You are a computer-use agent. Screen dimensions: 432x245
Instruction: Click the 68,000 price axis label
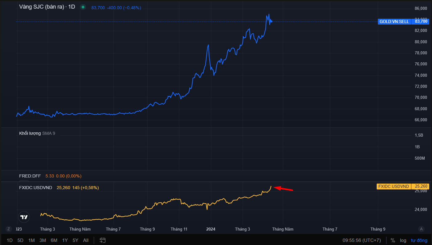click(421, 109)
